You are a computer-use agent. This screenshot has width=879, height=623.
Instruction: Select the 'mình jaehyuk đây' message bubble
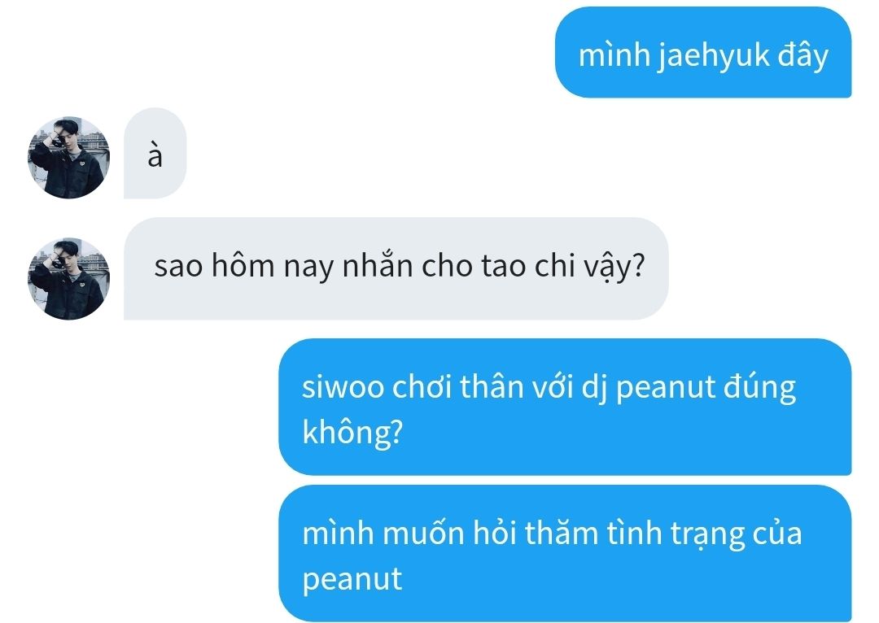703,53
